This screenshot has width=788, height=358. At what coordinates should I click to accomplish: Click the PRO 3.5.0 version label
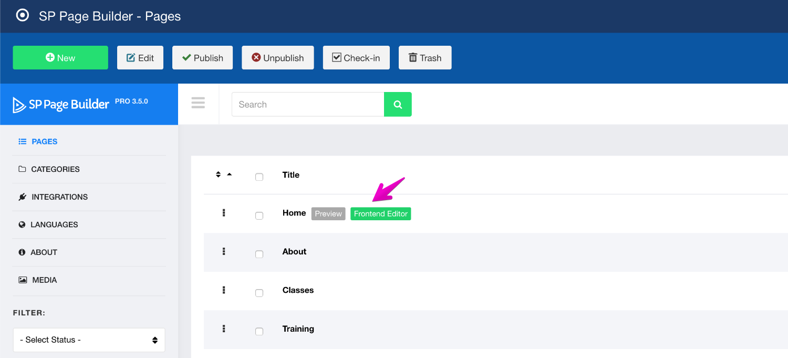(x=131, y=101)
